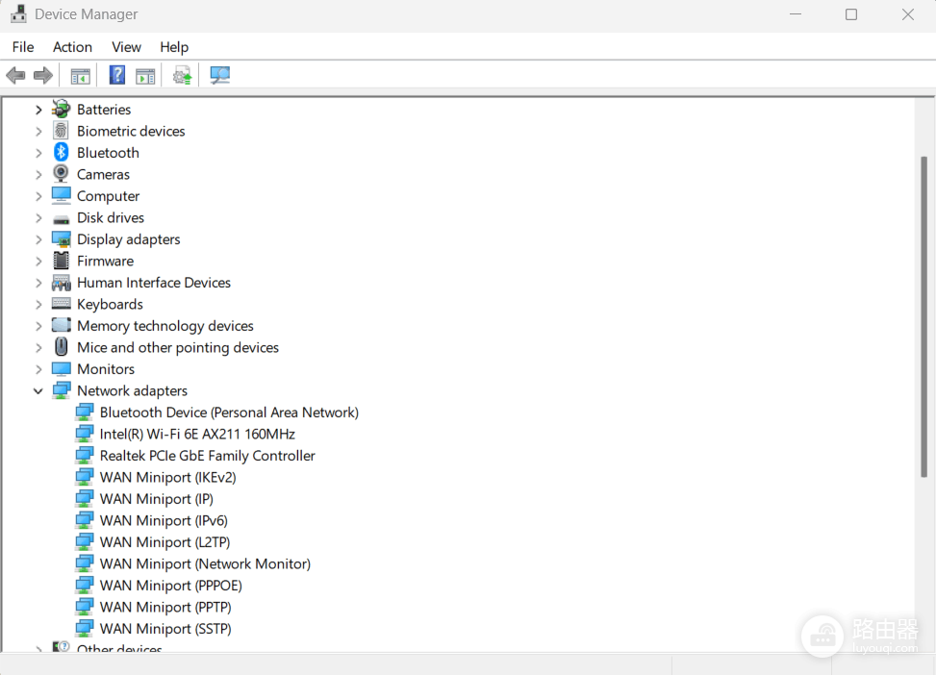Expand Mice and other pointing devices node
Screen dimensions: 936x675
tap(38, 347)
